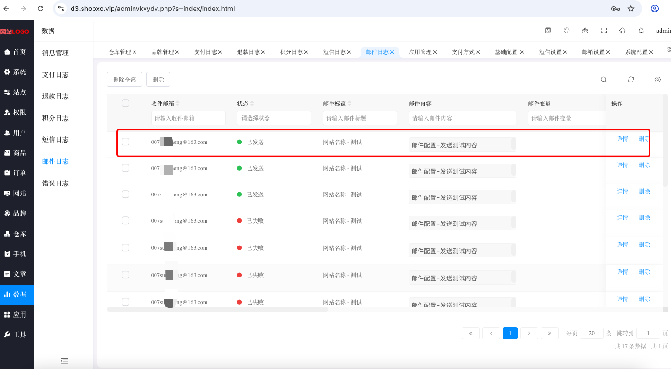The height and width of the screenshot is (369, 671).
Task: Close the 邮件日志 tab with its X
Action: 392,52
